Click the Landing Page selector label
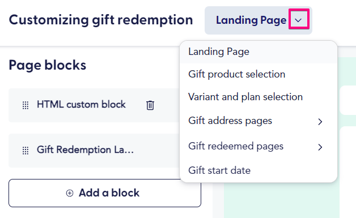 pyautogui.click(x=251, y=20)
